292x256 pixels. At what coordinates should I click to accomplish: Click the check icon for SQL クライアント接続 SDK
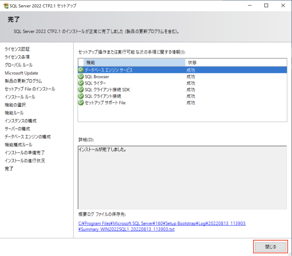81,89
